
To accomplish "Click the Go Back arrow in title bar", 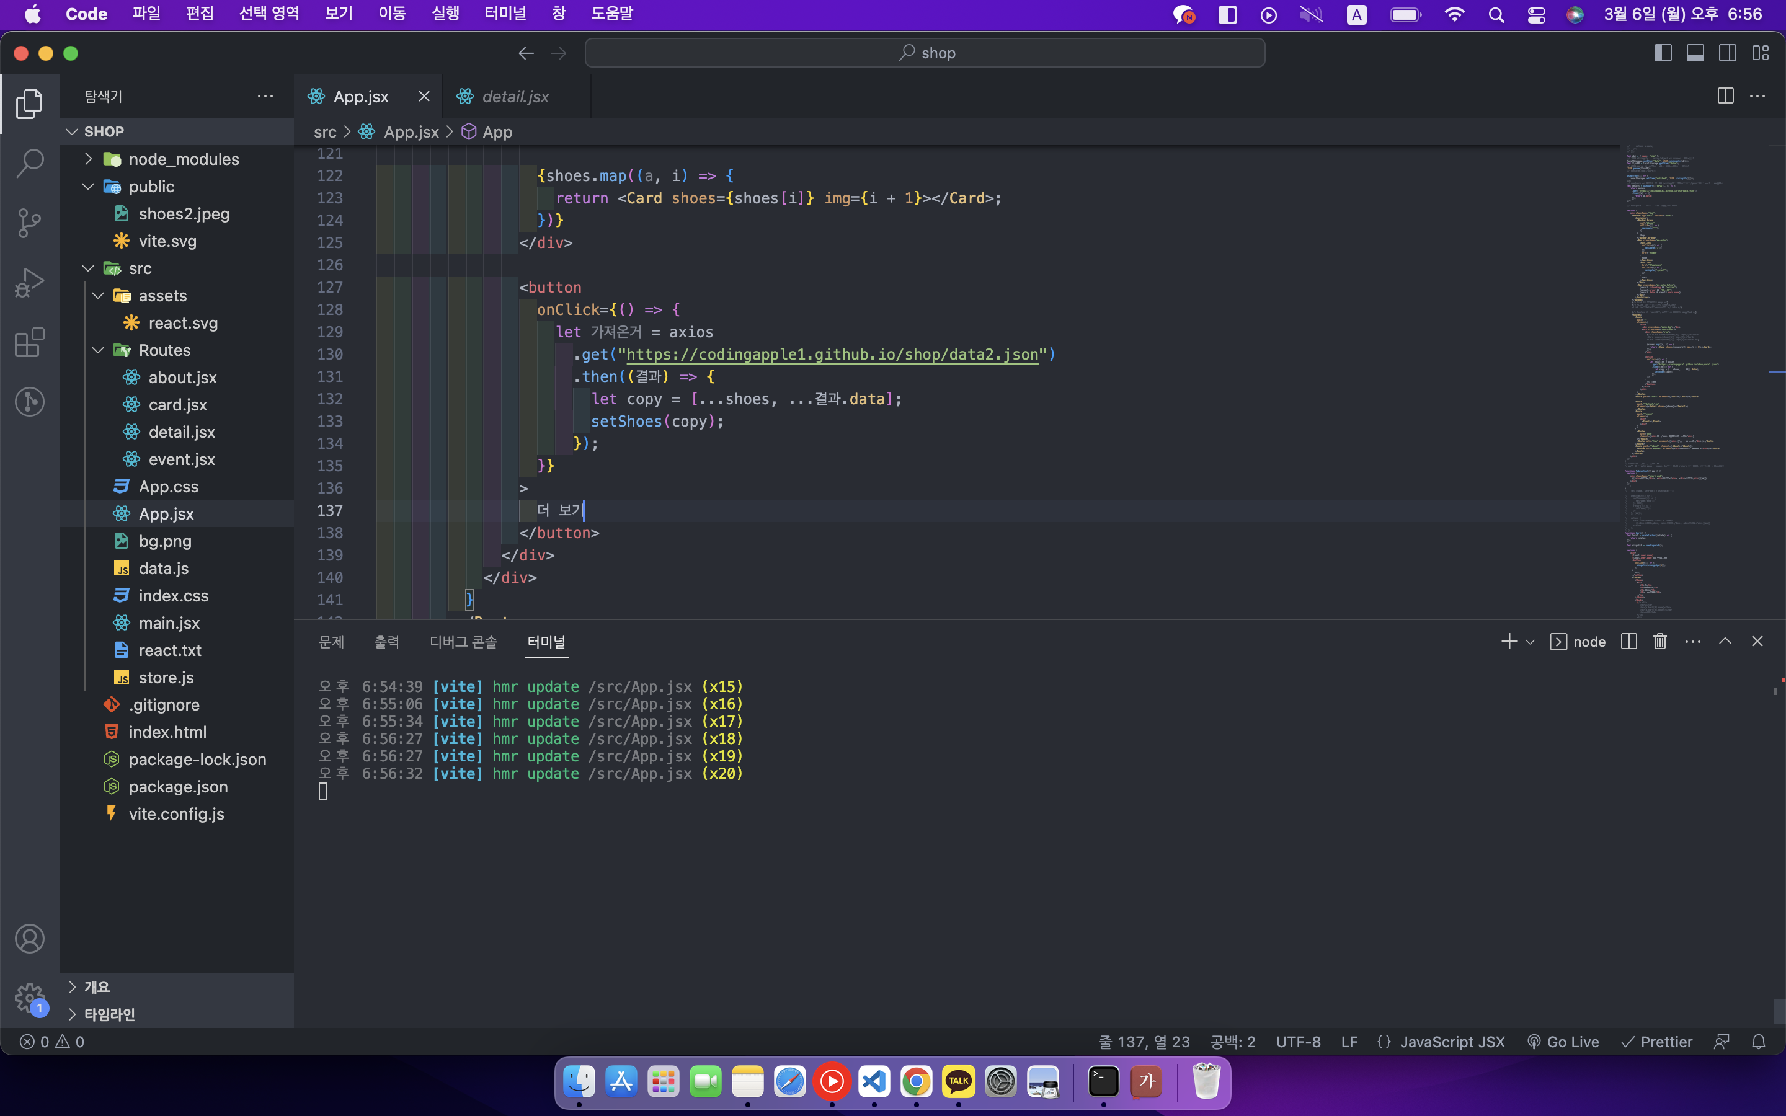I will [x=525, y=53].
